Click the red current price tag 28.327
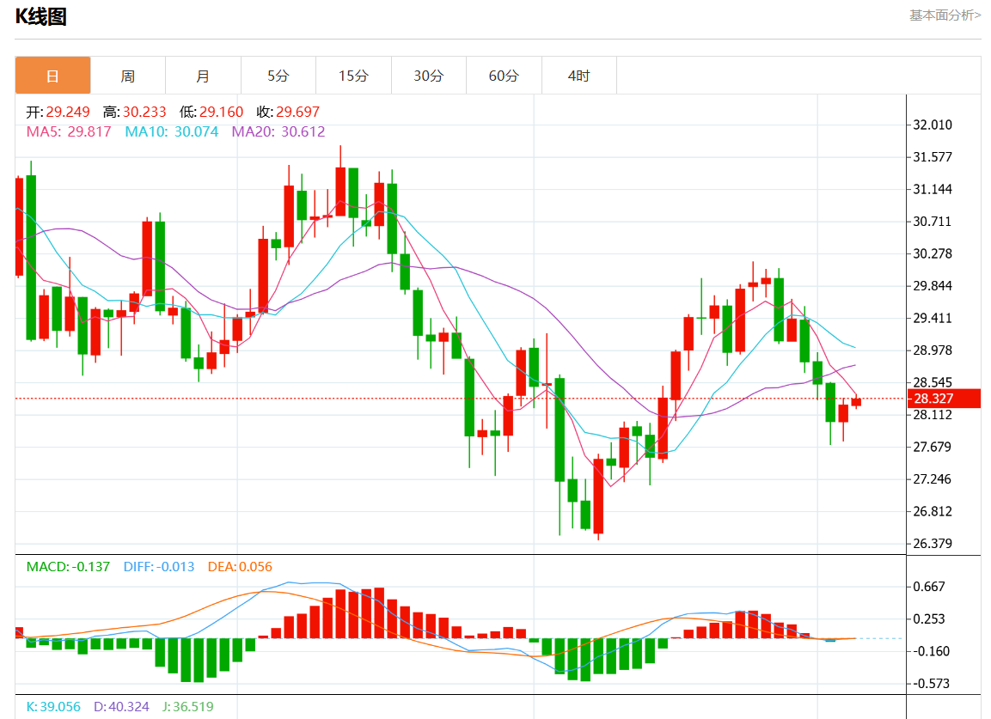The width and height of the screenshot is (991, 719). point(945,399)
